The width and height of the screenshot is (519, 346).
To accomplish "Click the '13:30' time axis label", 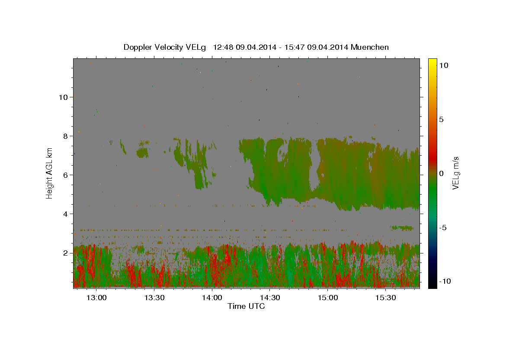I will [x=154, y=298].
